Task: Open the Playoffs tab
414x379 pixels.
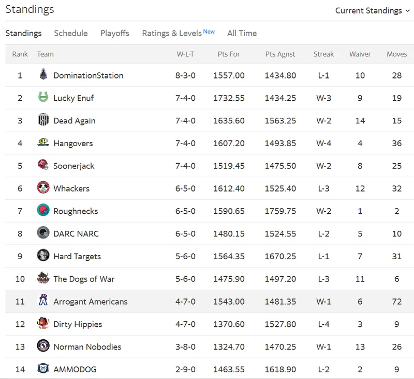Action: 115,33
